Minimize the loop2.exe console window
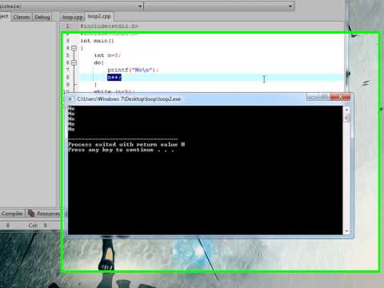The width and height of the screenshot is (384, 288). click(312, 97)
